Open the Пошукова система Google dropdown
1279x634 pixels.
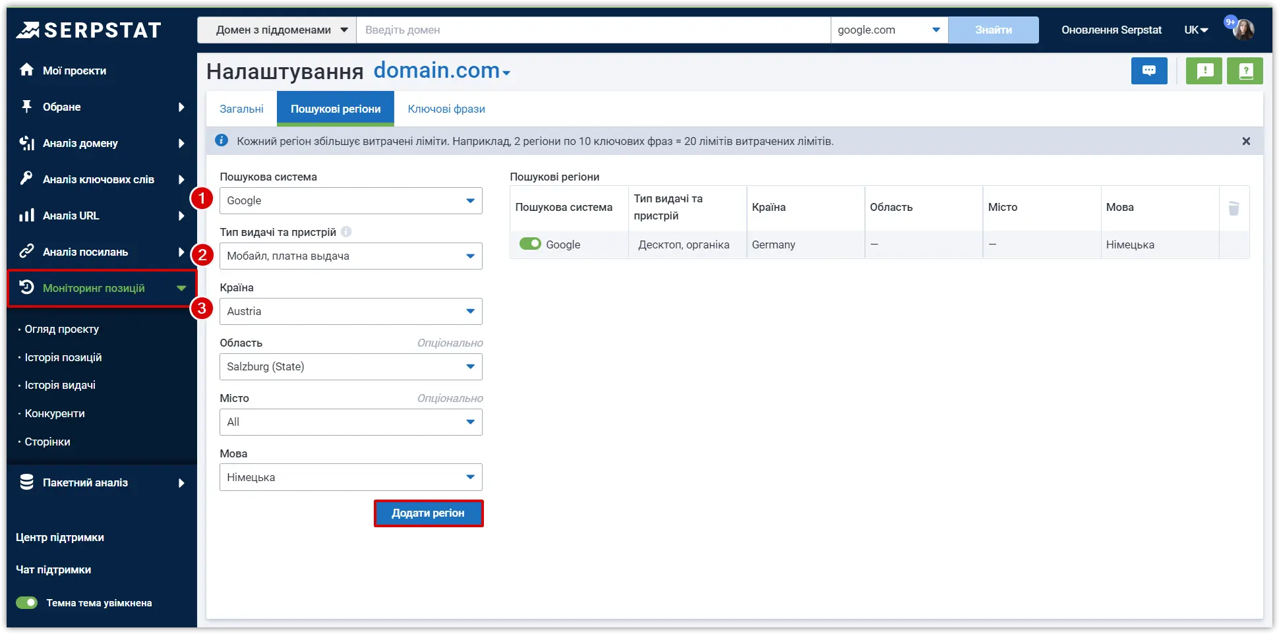[351, 200]
